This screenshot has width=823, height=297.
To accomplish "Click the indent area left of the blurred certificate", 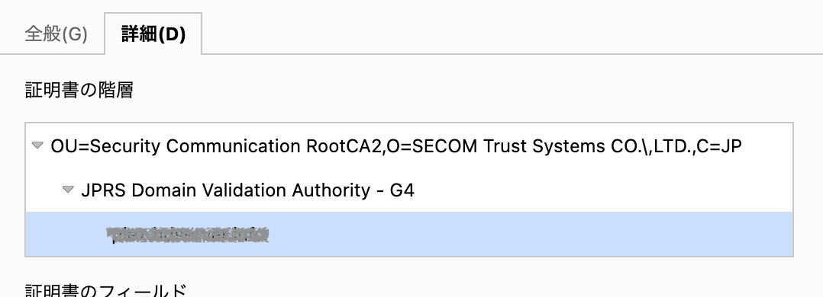I will tap(66, 235).
